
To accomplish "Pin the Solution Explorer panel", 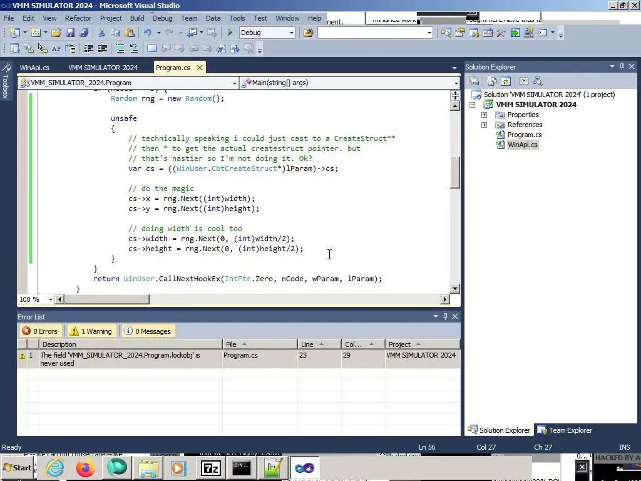I will pyautogui.click(x=622, y=66).
